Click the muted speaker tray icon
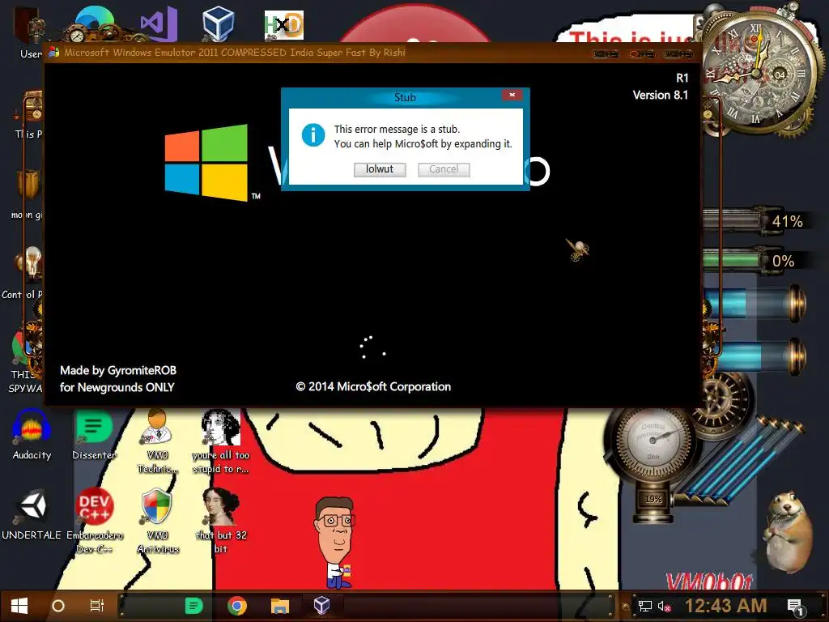The image size is (829, 622). tap(664, 606)
